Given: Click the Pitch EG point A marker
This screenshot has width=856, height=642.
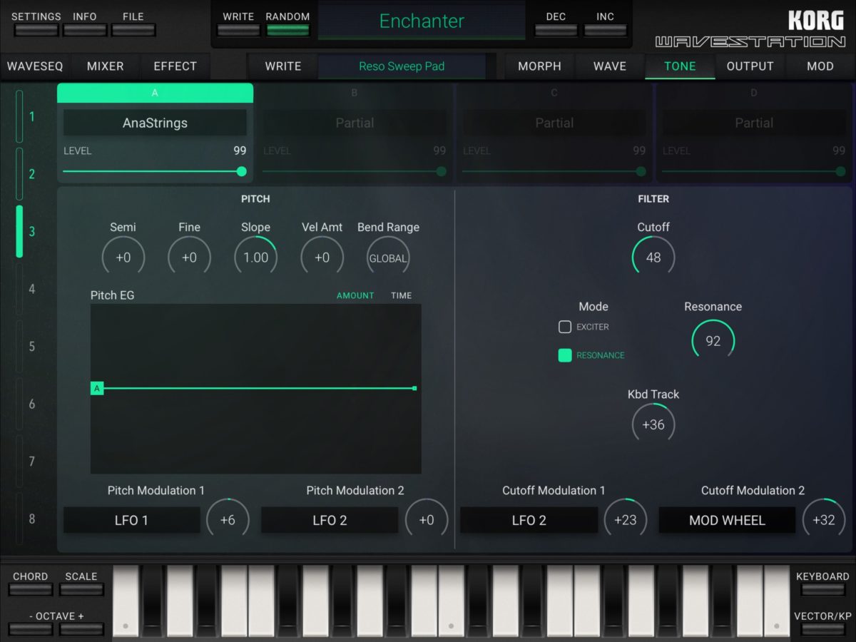Looking at the screenshot, I should coord(97,388).
